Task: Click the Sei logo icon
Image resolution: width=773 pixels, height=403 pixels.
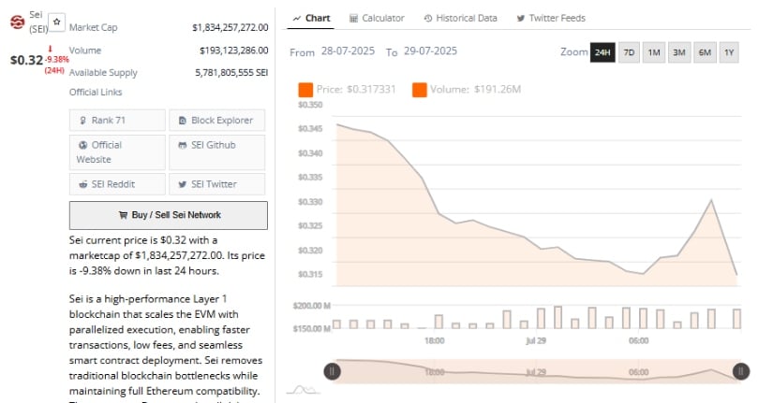Action: click(17, 22)
